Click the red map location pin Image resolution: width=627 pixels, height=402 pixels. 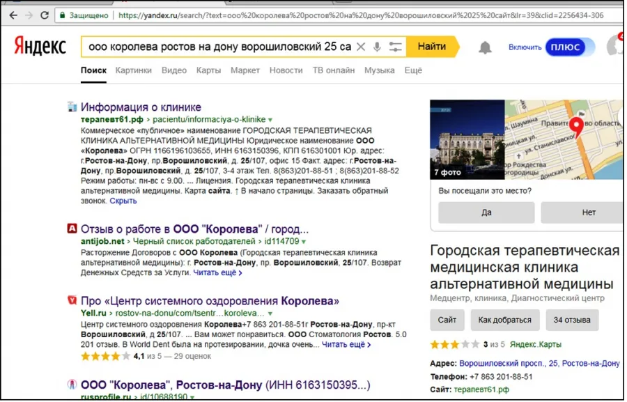(576, 127)
